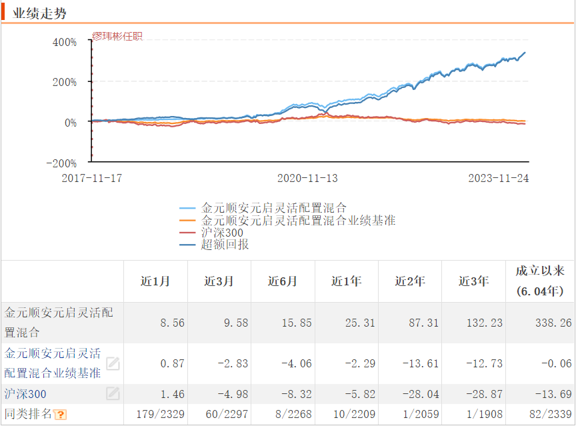Click the 2020-11-13 date on the x-axis
This screenshot has height=426, width=576.
point(307,178)
